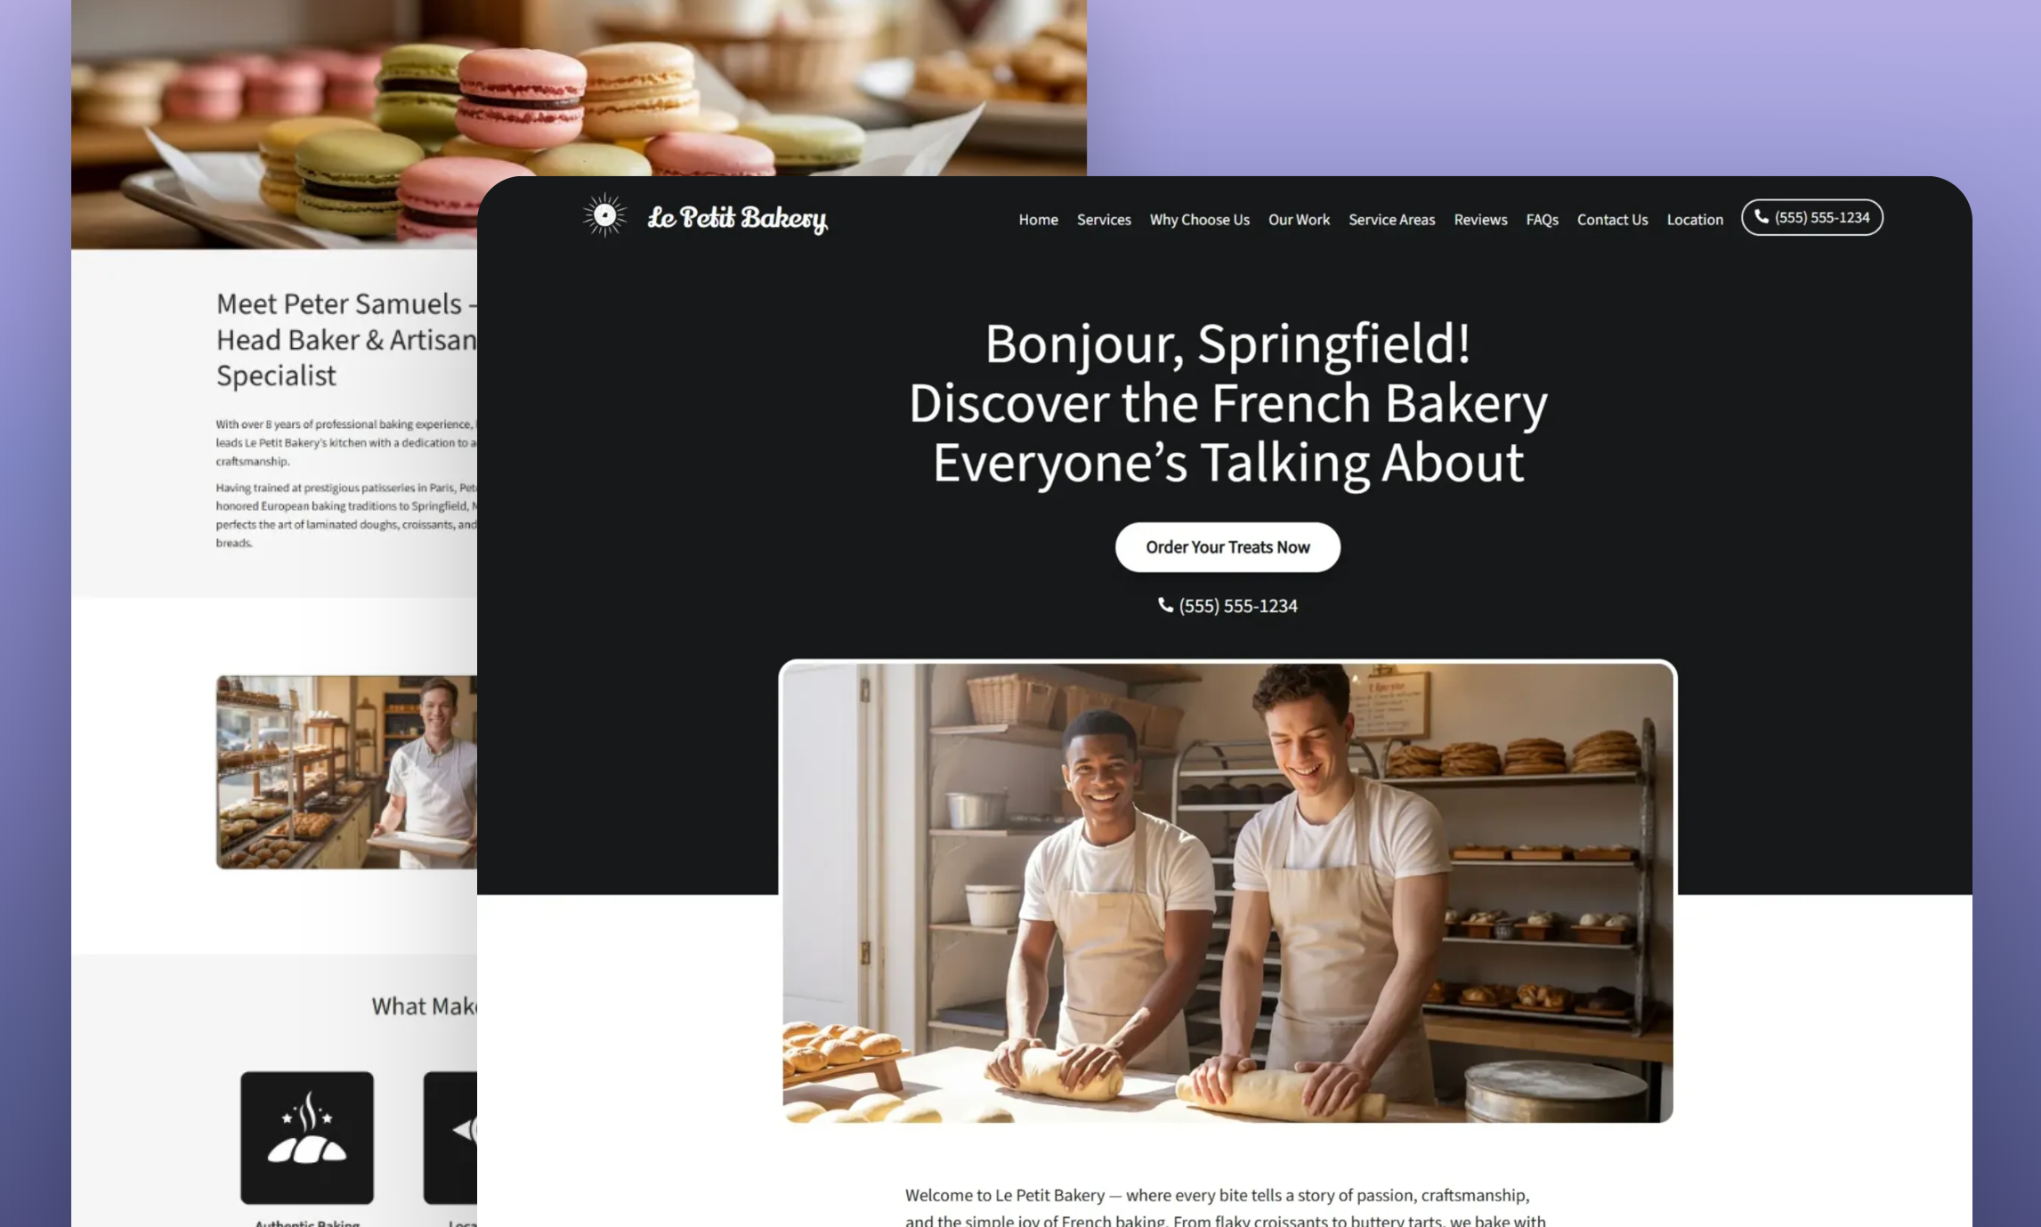
Task: Open Location in navigation bar
Action: (x=1695, y=219)
